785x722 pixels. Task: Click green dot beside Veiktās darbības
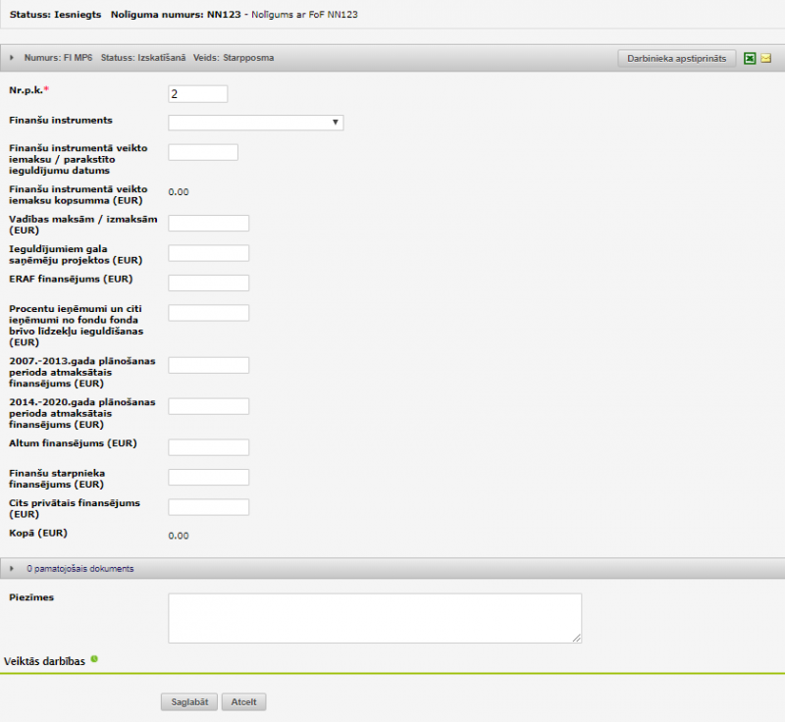pyautogui.click(x=95, y=658)
